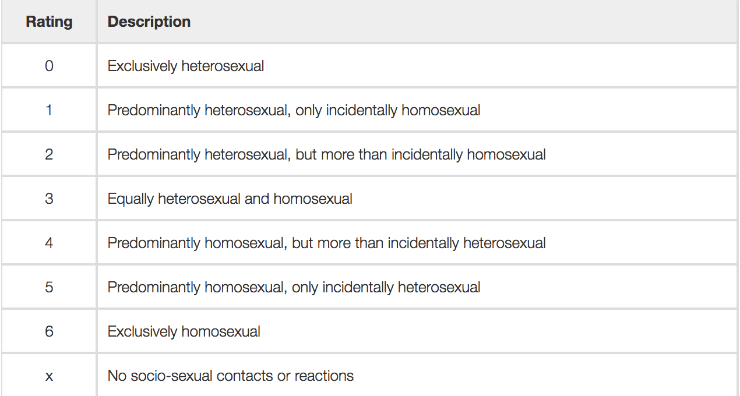740x396 pixels.
Task: Click the Rating column header
Action: [x=49, y=22]
